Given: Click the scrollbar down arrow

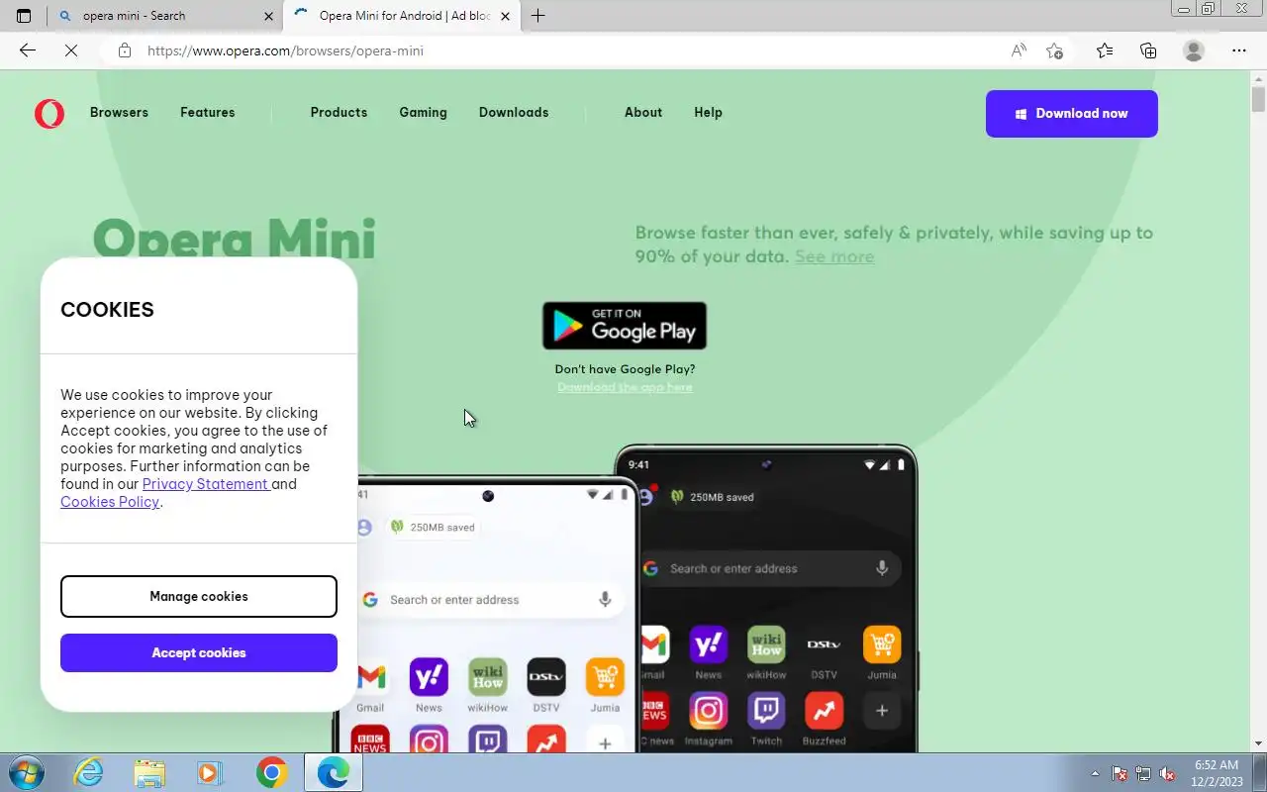Looking at the screenshot, I should point(1258,743).
